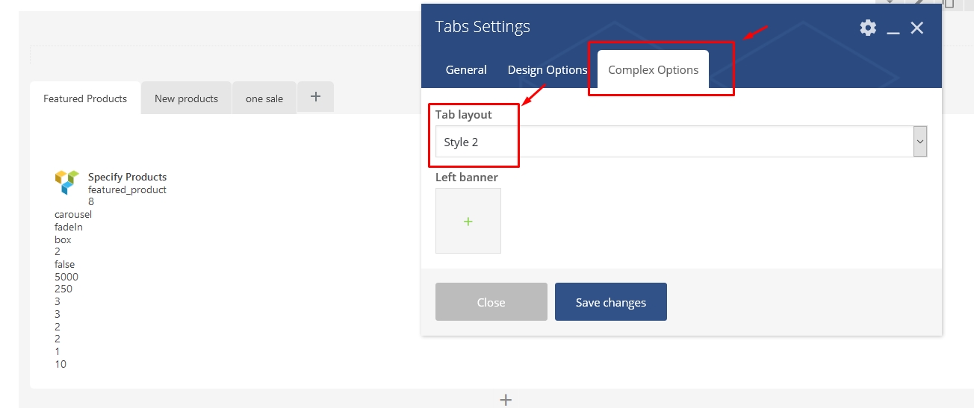Click the gray Close button
The image size is (974, 408).
coord(491,302)
